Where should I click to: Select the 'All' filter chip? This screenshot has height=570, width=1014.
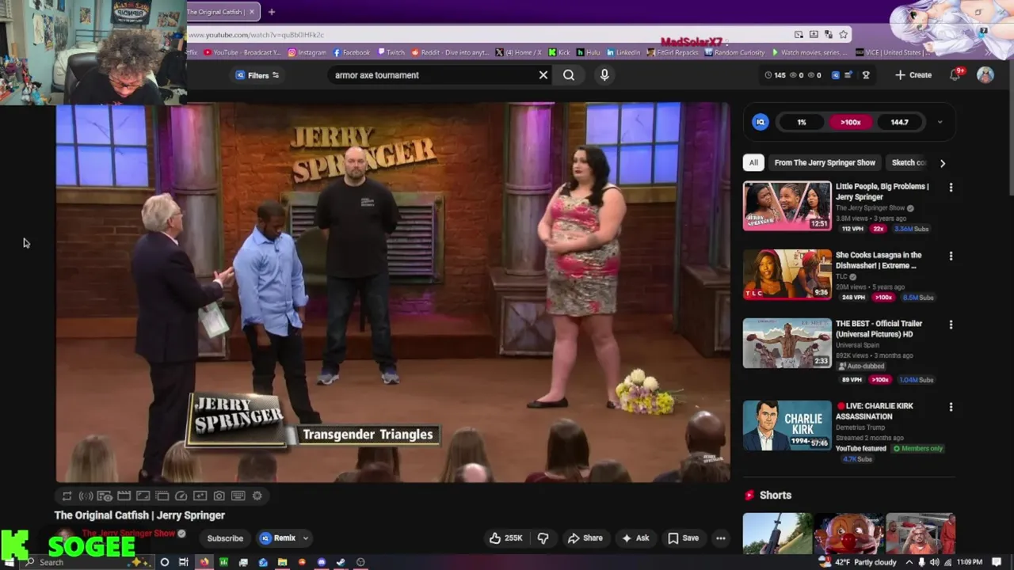(x=753, y=162)
